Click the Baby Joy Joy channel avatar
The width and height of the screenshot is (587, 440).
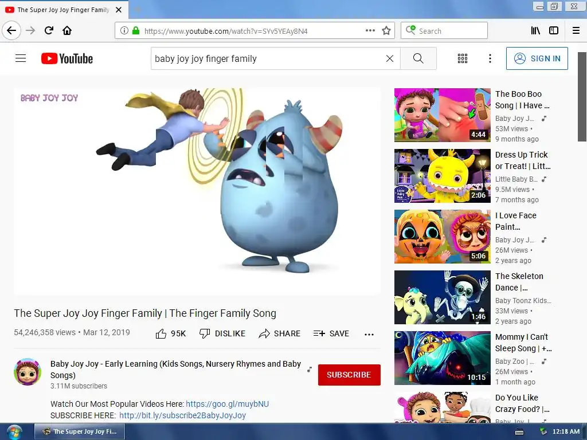point(28,371)
